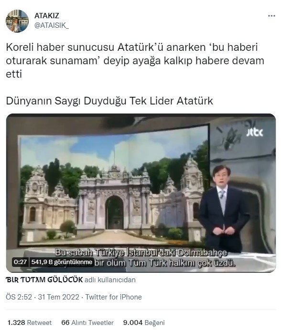Click the tweet text about Koreli haber sunucusu

coord(135,60)
